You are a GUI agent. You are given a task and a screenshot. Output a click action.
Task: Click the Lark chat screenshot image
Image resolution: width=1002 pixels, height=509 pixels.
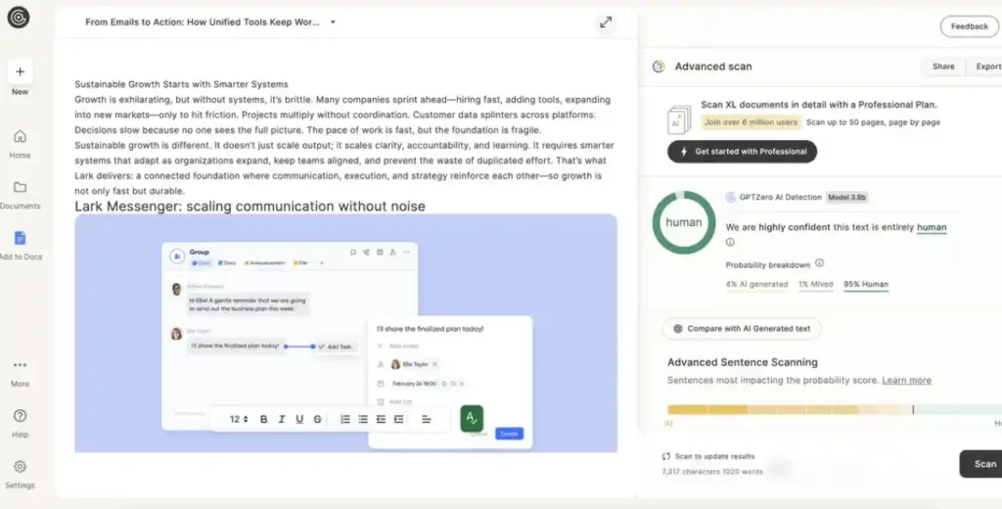click(345, 333)
